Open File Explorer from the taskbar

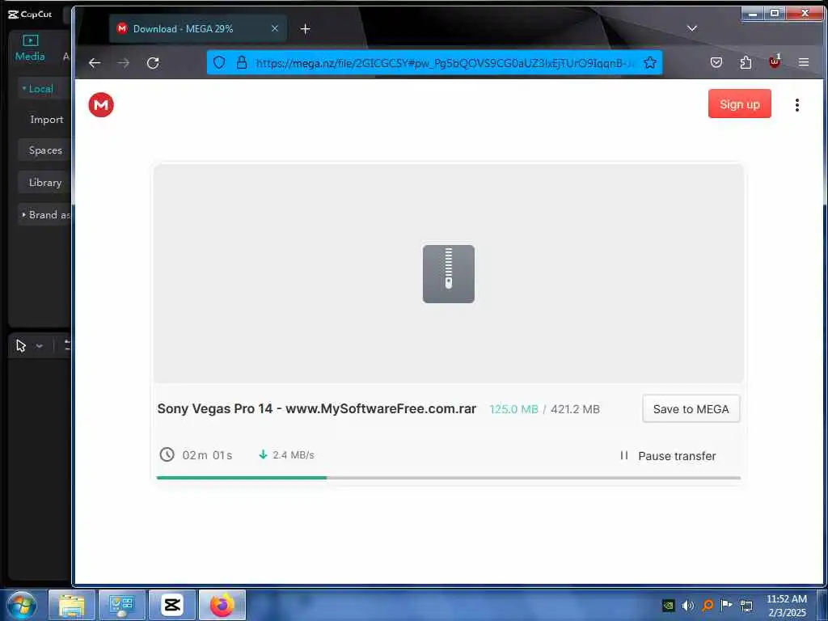point(71,605)
